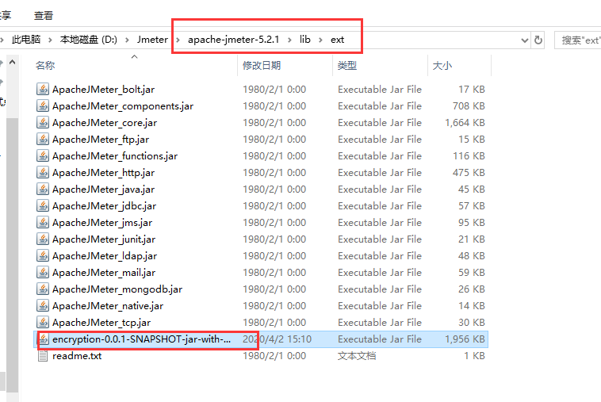Viewport: 601px width, 402px height.
Task: Select the ApacheJMeter_tcp.jar file name
Action: (101, 323)
